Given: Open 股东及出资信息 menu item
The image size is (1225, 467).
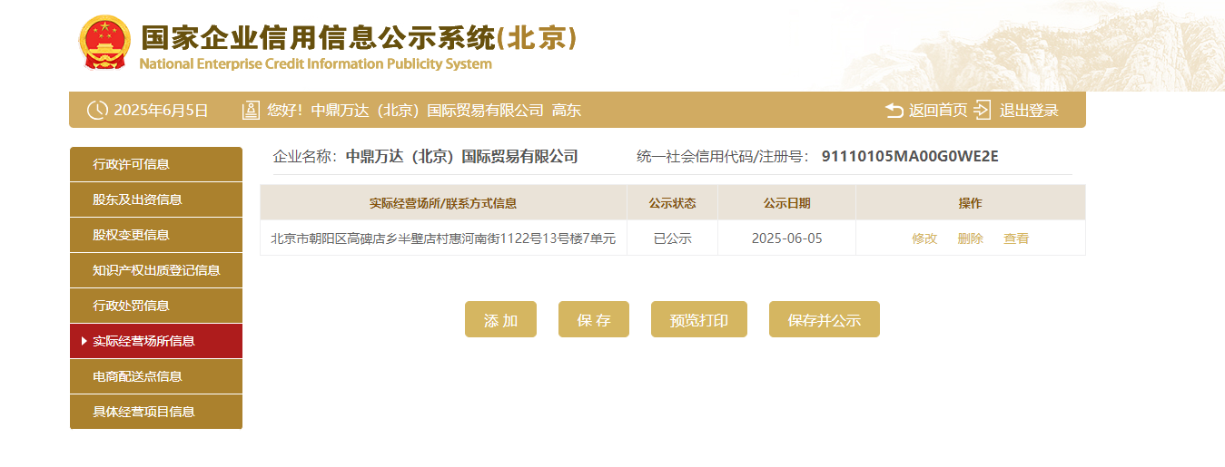Looking at the screenshot, I should tap(156, 199).
